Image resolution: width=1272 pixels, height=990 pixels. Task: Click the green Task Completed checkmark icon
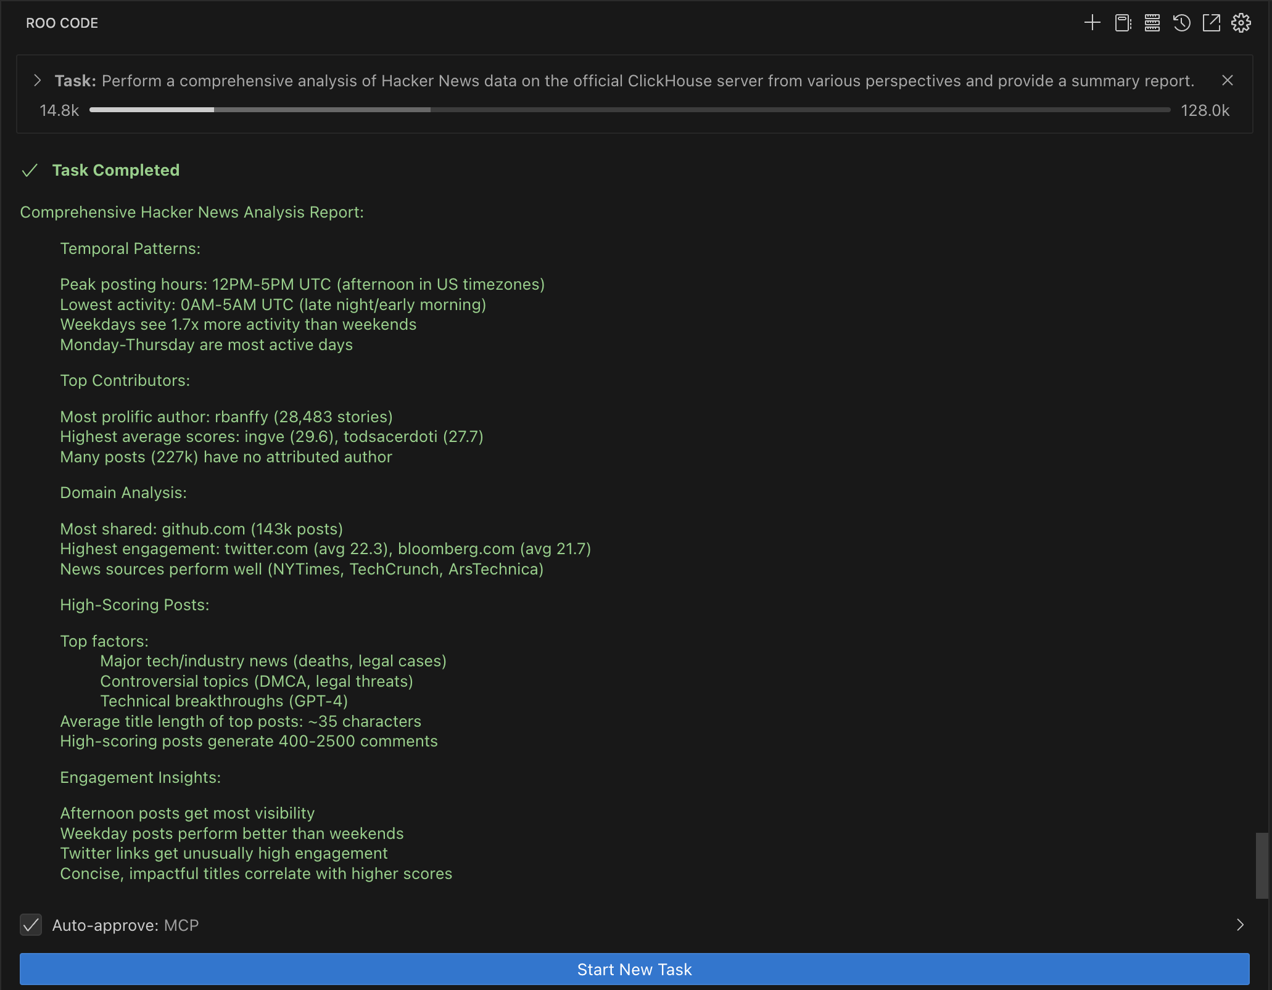30,171
